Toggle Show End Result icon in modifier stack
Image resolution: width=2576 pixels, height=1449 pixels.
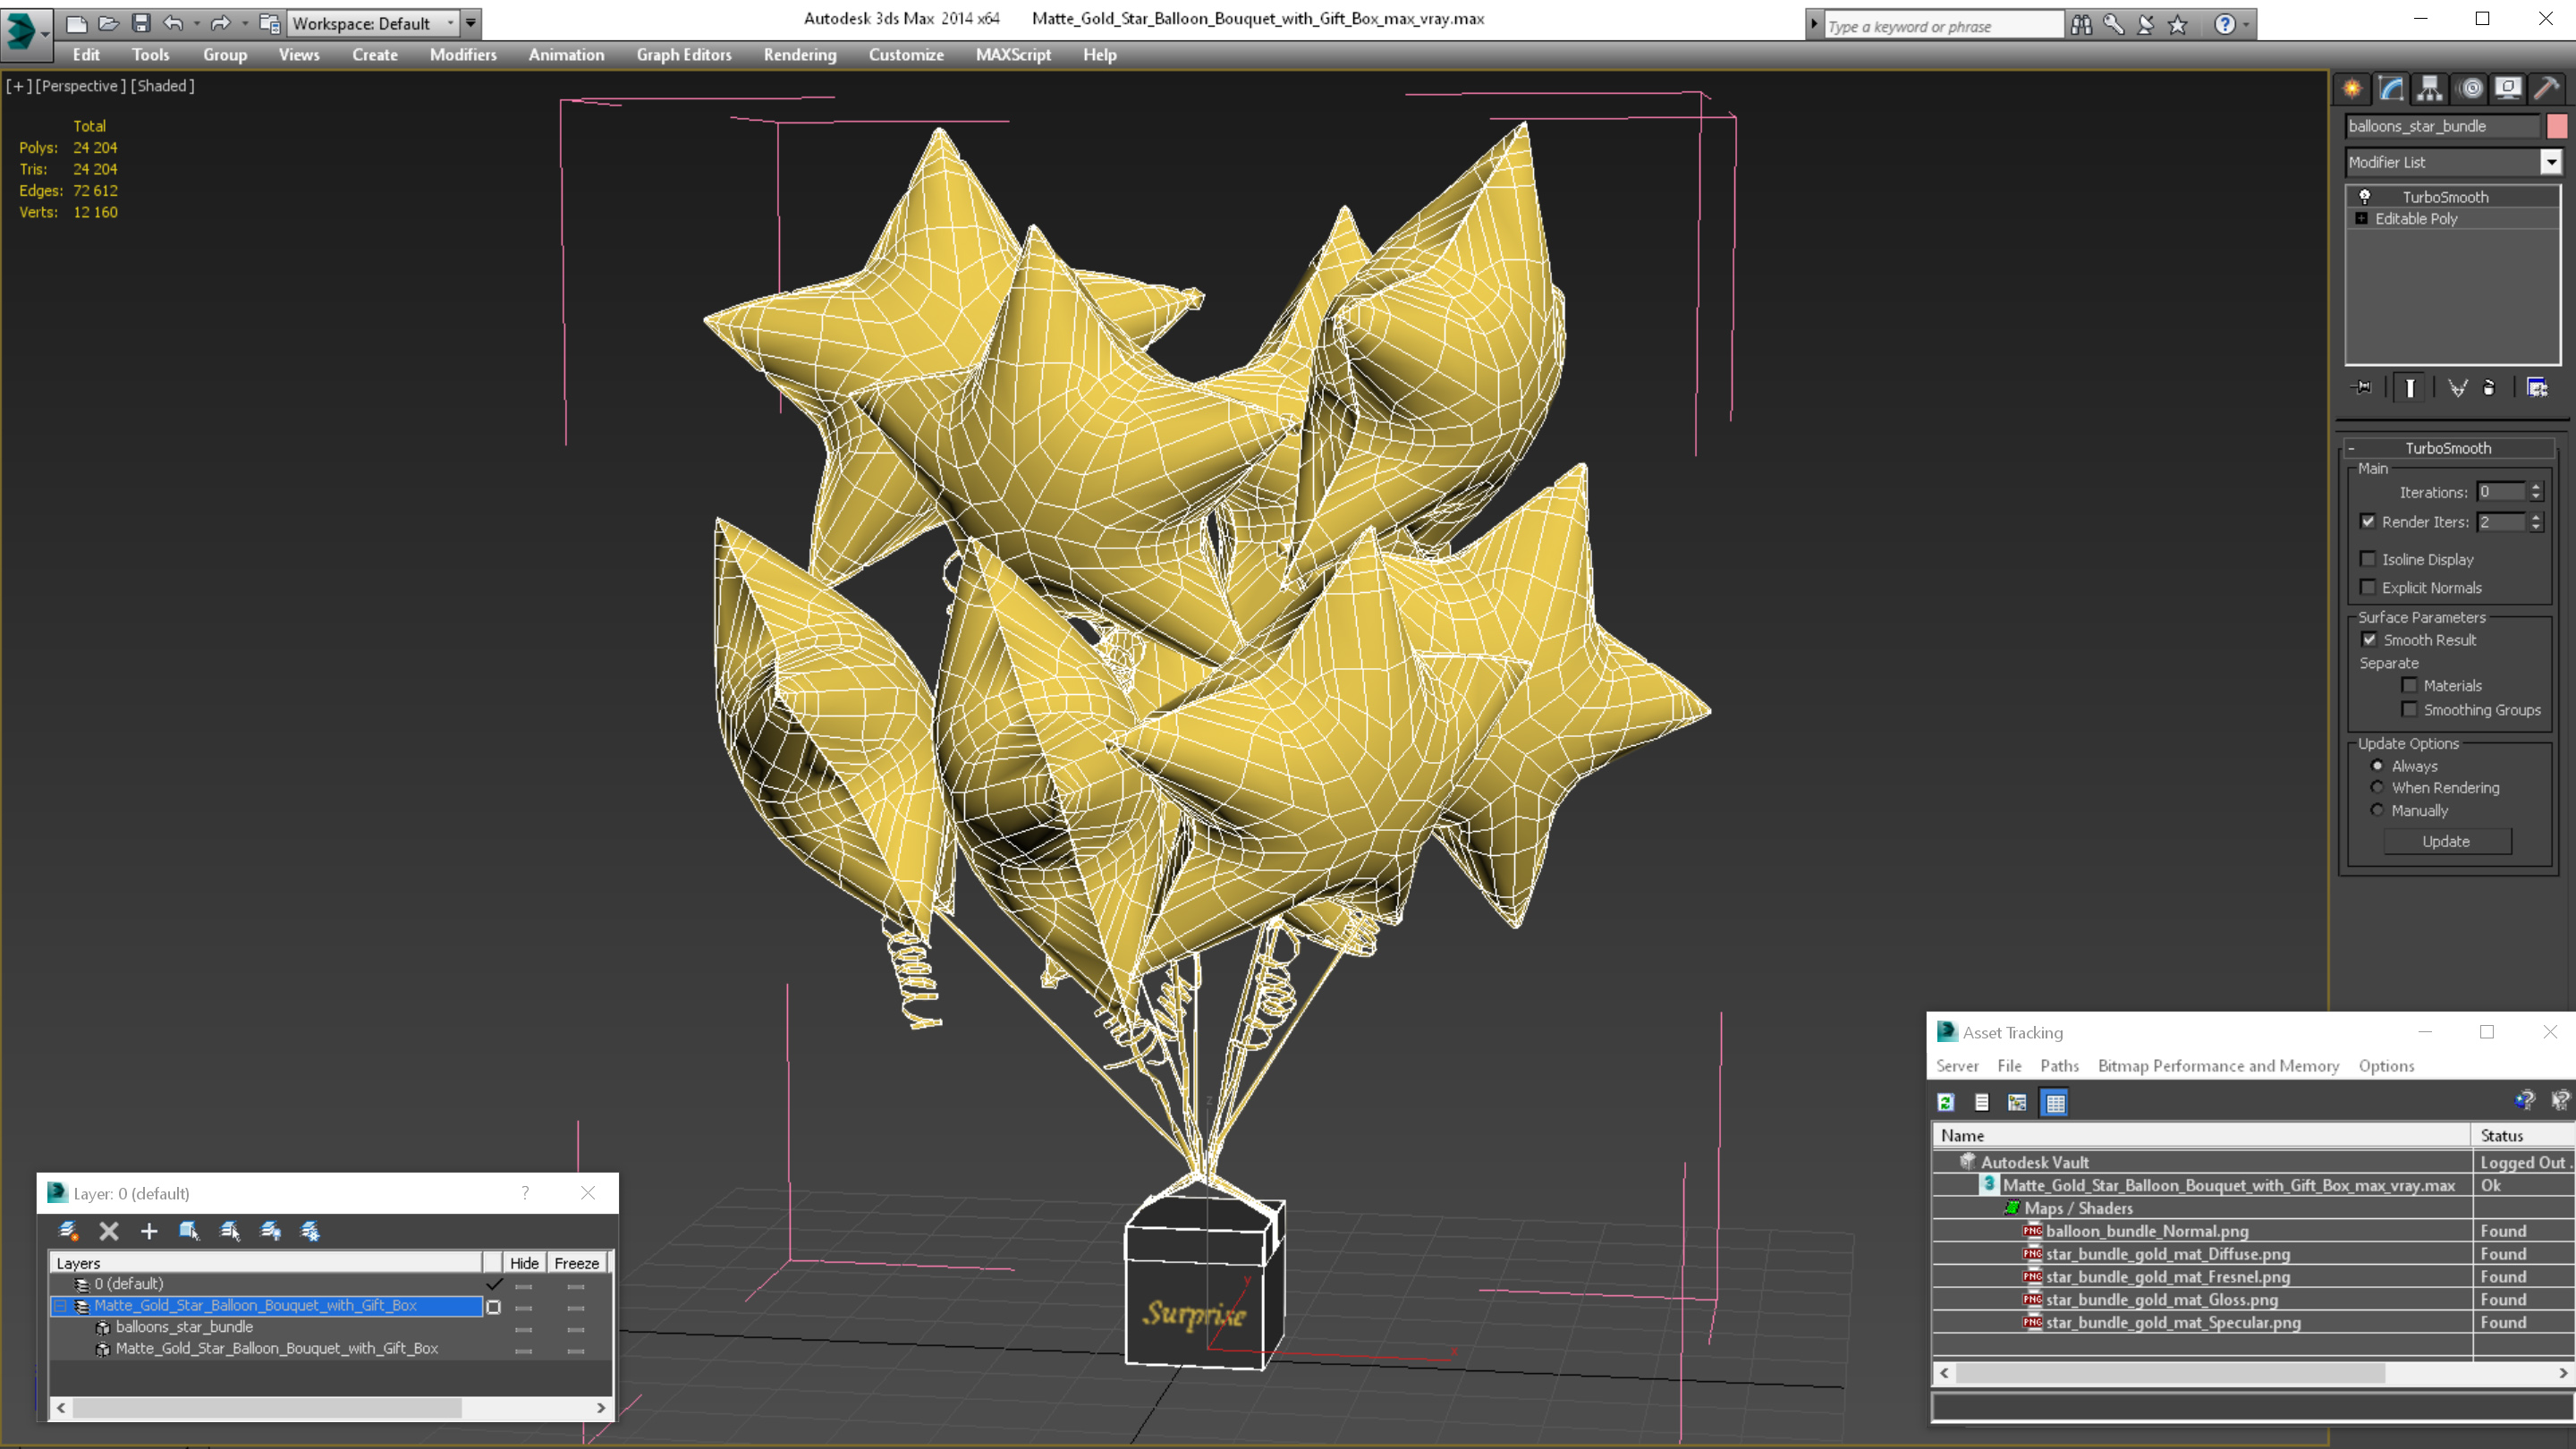(x=2410, y=388)
